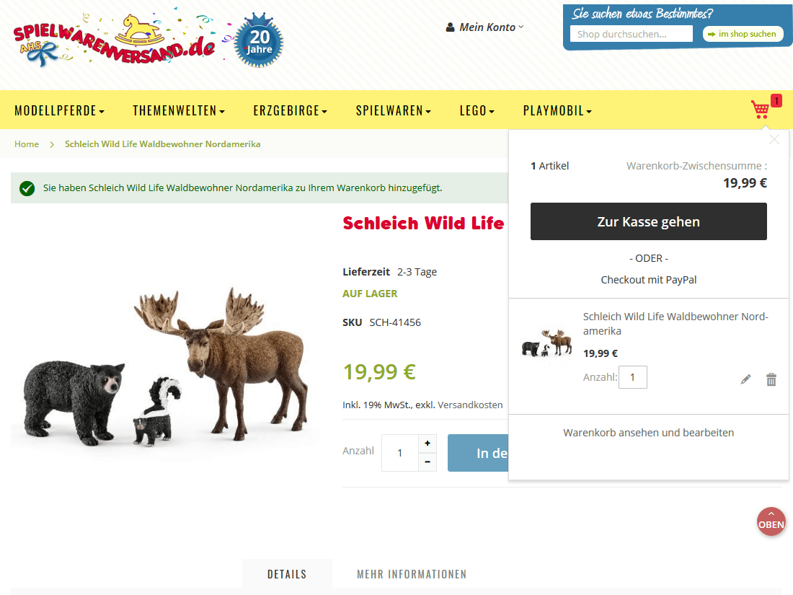Screen dimensions: 793x595
Task: Remove cart item with trash icon
Action: (771, 379)
